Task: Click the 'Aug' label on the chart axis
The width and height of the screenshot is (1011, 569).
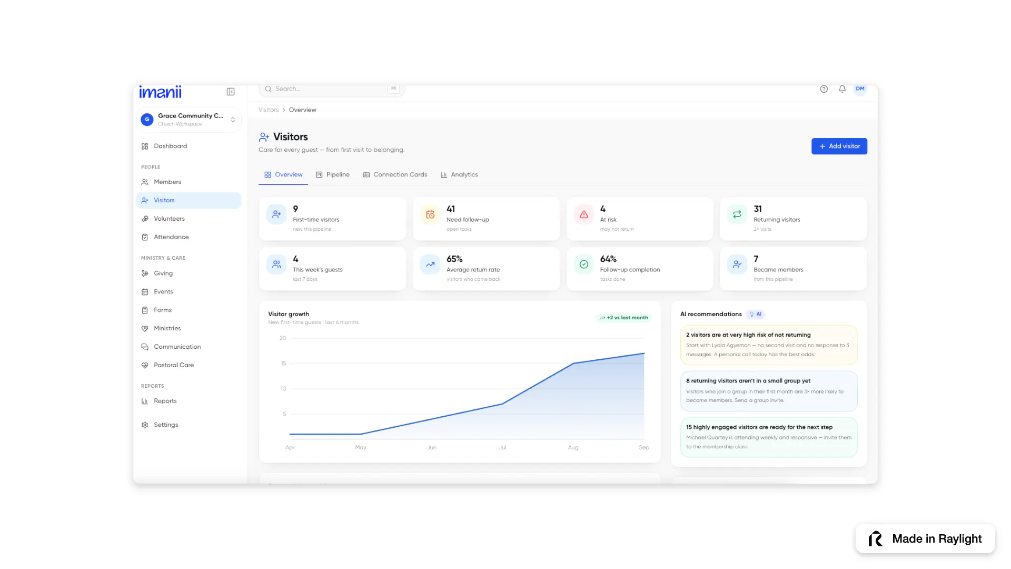Action: (573, 447)
